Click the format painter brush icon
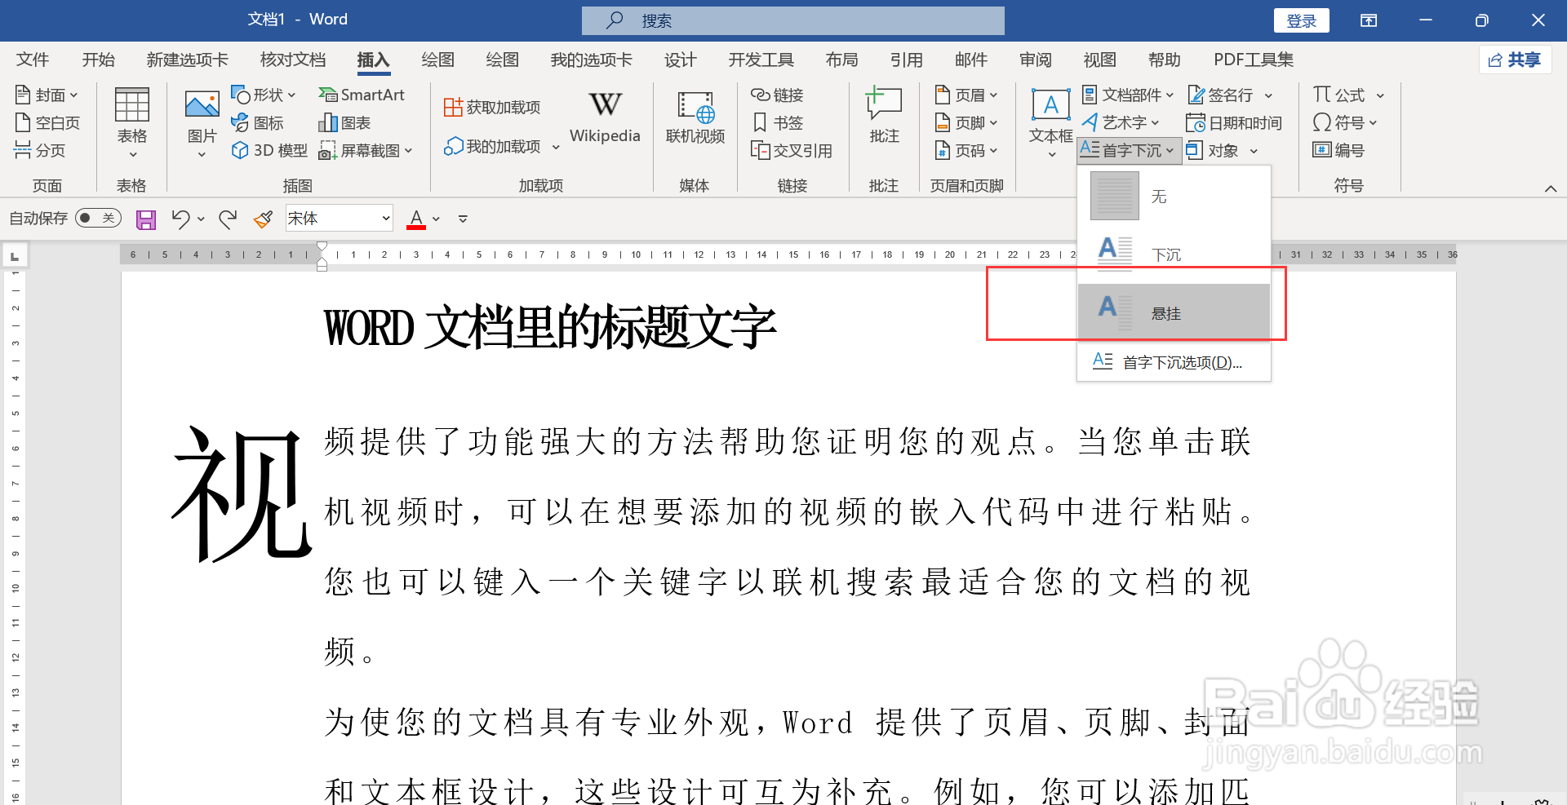The width and height of the screenshot is (1567, 805). pos(263,219)
